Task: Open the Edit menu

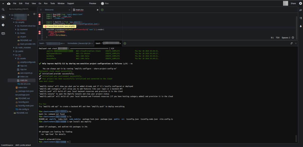Action: (x=21, y=4)
